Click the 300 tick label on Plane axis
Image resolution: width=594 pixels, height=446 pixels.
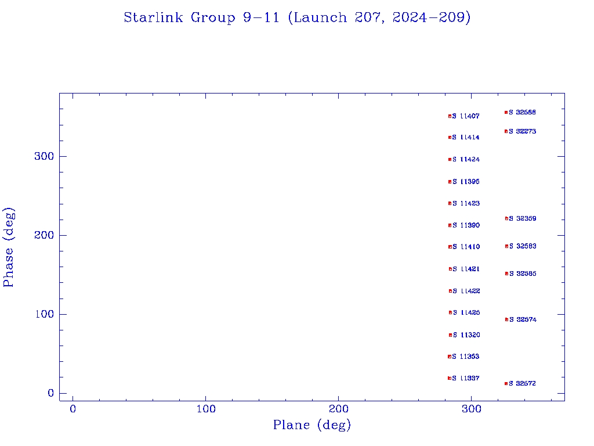pyautogui.click(x=471, y=409)
